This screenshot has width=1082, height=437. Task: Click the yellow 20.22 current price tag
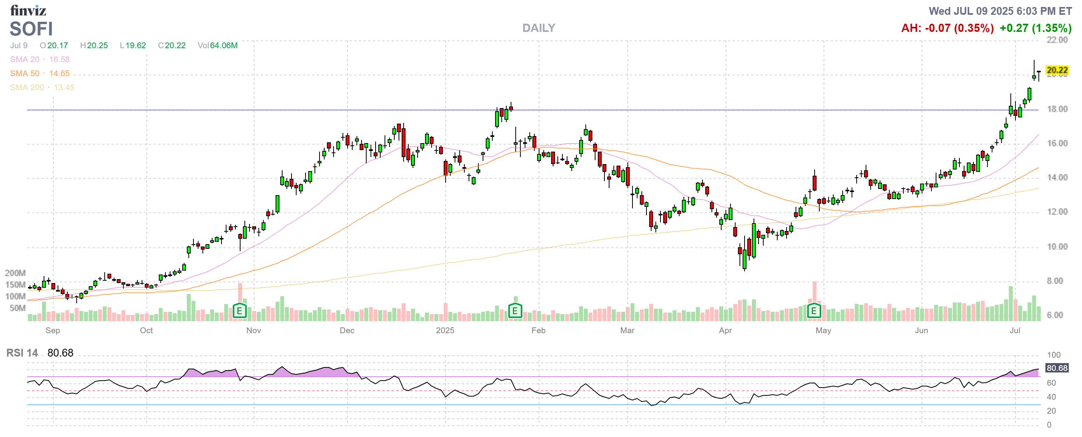coord(1057,70)
